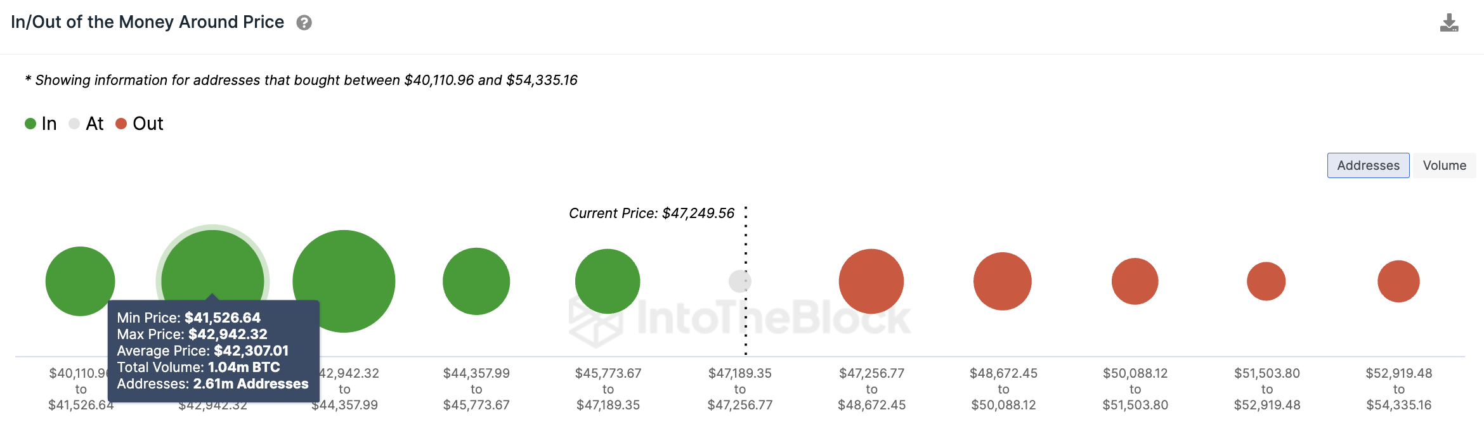Click the green bubble above $44,357.99 range

[476, 281]
